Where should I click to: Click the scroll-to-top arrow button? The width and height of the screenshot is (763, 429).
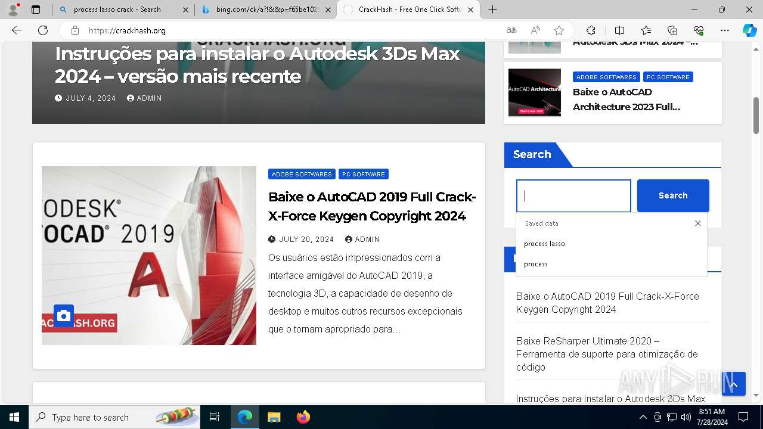[x=734, y=384]
